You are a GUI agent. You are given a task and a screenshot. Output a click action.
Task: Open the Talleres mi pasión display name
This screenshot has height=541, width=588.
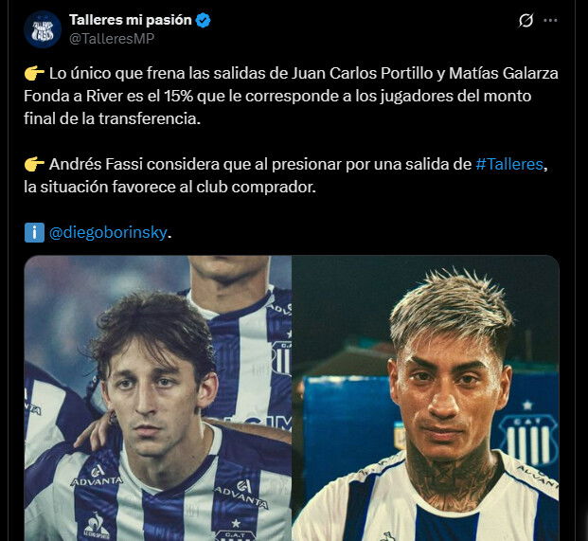coord(131,20)
